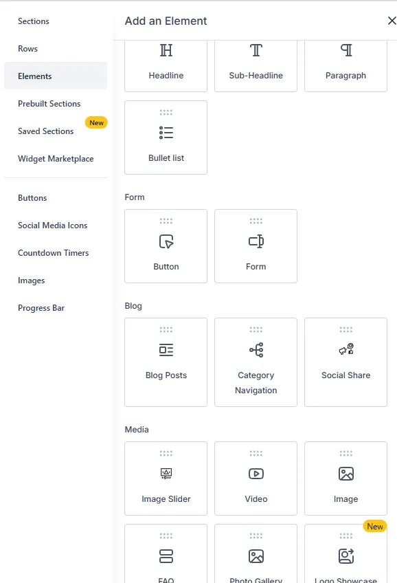Add the Social Share element
The width and height of the screenshot is (397, 583).
[x=345, y=362]
